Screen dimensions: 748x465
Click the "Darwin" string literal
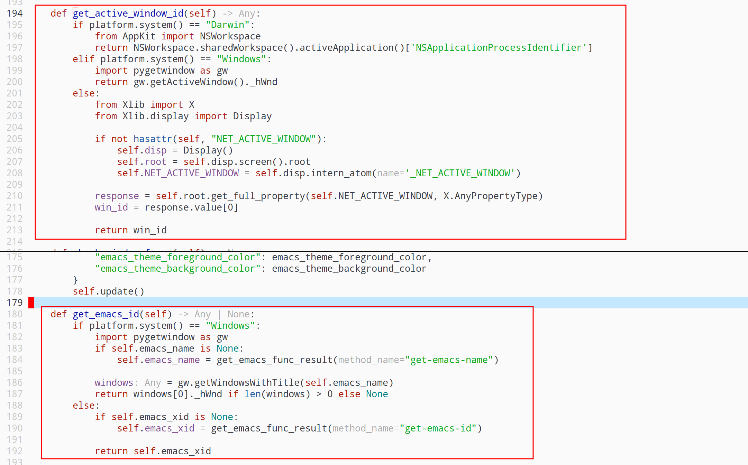(228, 25)
